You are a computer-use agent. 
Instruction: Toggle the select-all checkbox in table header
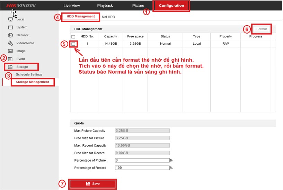click(73, 37)
